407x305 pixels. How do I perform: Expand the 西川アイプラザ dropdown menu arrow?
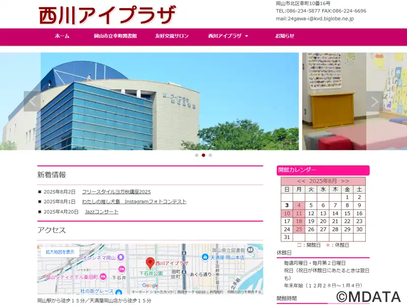coord(247,36)
